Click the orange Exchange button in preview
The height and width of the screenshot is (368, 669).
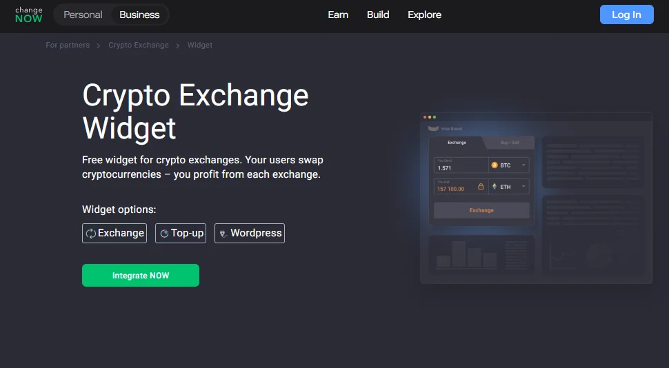click(x=481, y=210)
